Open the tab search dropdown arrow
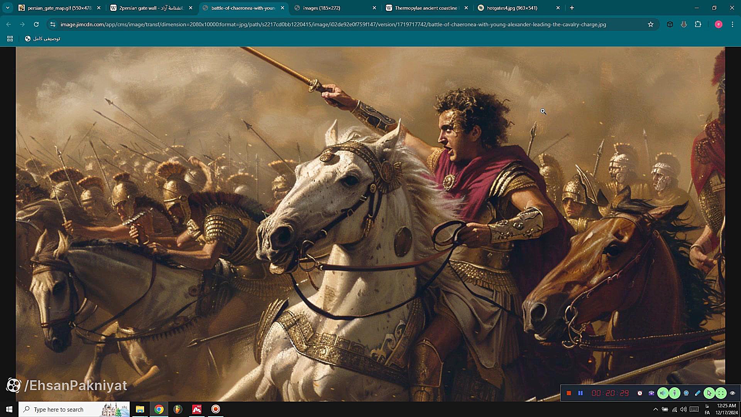 (x=8, y=8)
